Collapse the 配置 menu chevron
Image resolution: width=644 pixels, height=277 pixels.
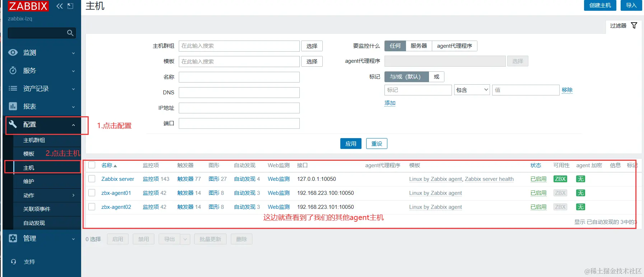point(73,125)
